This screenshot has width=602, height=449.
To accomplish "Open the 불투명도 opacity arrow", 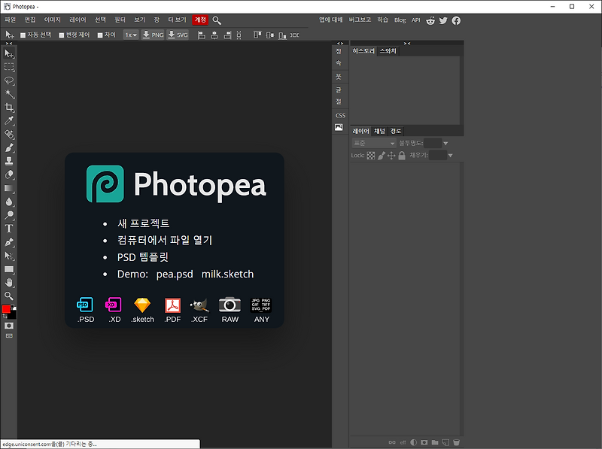I will coord(445,144).
